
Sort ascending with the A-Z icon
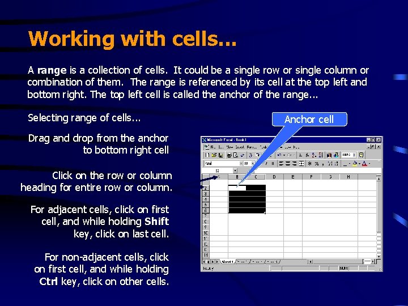[x=313, y=155]
